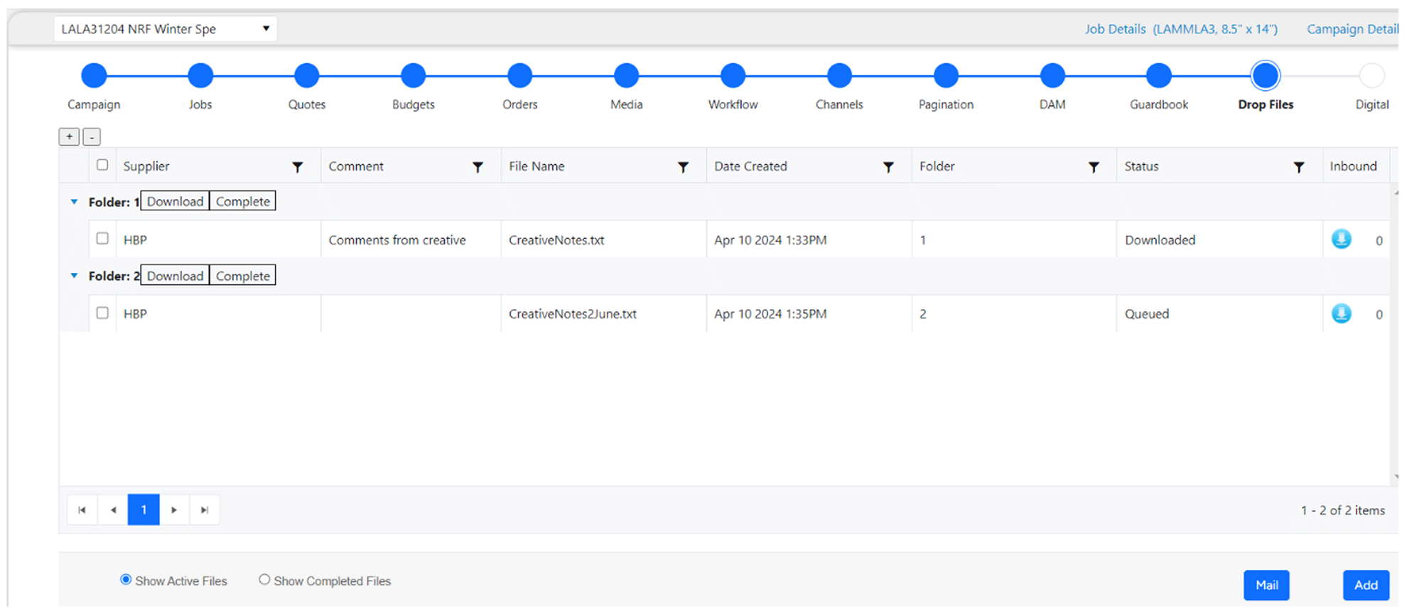Click inbound download icon for CreativeNotes2June.txt

tap(1342, 313)
